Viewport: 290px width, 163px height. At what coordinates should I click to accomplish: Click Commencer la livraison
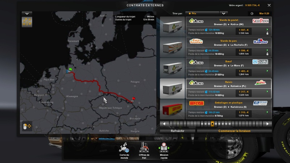234,131
